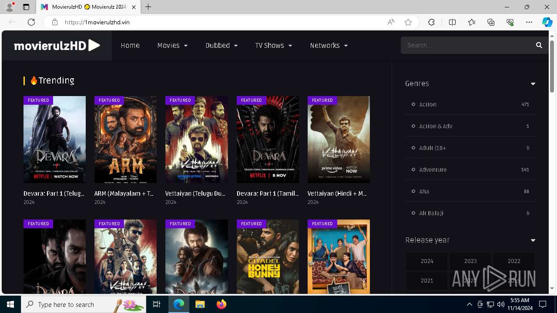Toggle Split screen icon
The image size is (557, 313).
click(452, 22)
